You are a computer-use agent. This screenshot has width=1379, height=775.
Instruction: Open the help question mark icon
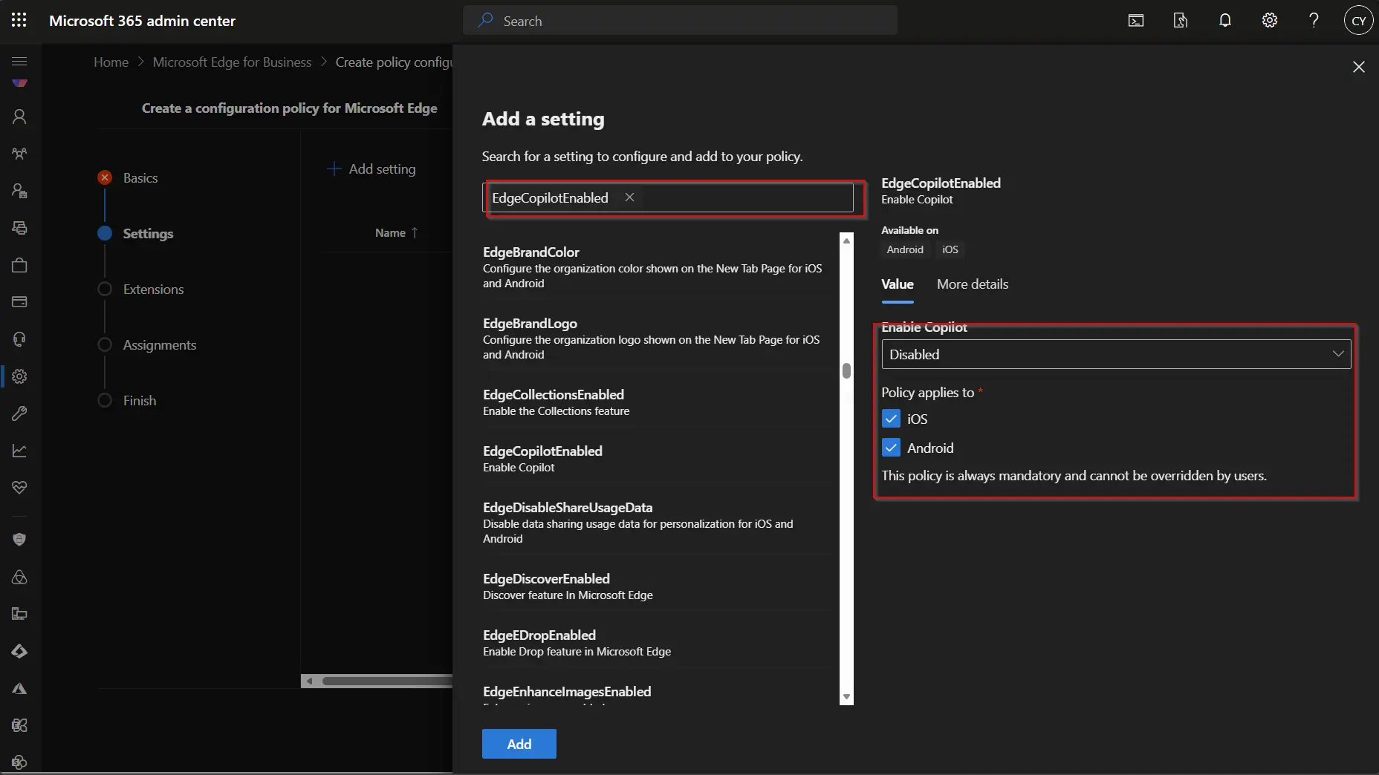[x=1314, y=21]
